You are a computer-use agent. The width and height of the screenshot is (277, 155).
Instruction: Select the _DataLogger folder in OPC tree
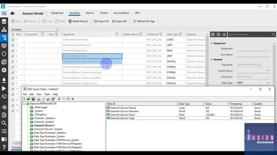(41, 107)
